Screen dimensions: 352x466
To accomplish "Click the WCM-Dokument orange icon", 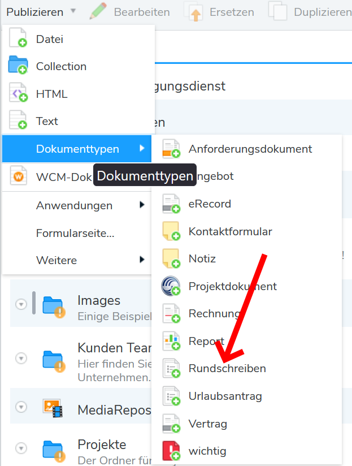I will pos(19,176).
